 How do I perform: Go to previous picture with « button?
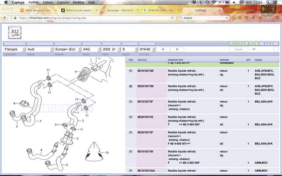click(x=163, y=49)
